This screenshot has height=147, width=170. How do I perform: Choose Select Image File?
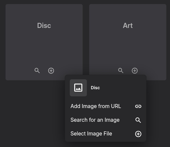(x=106, y=134)
